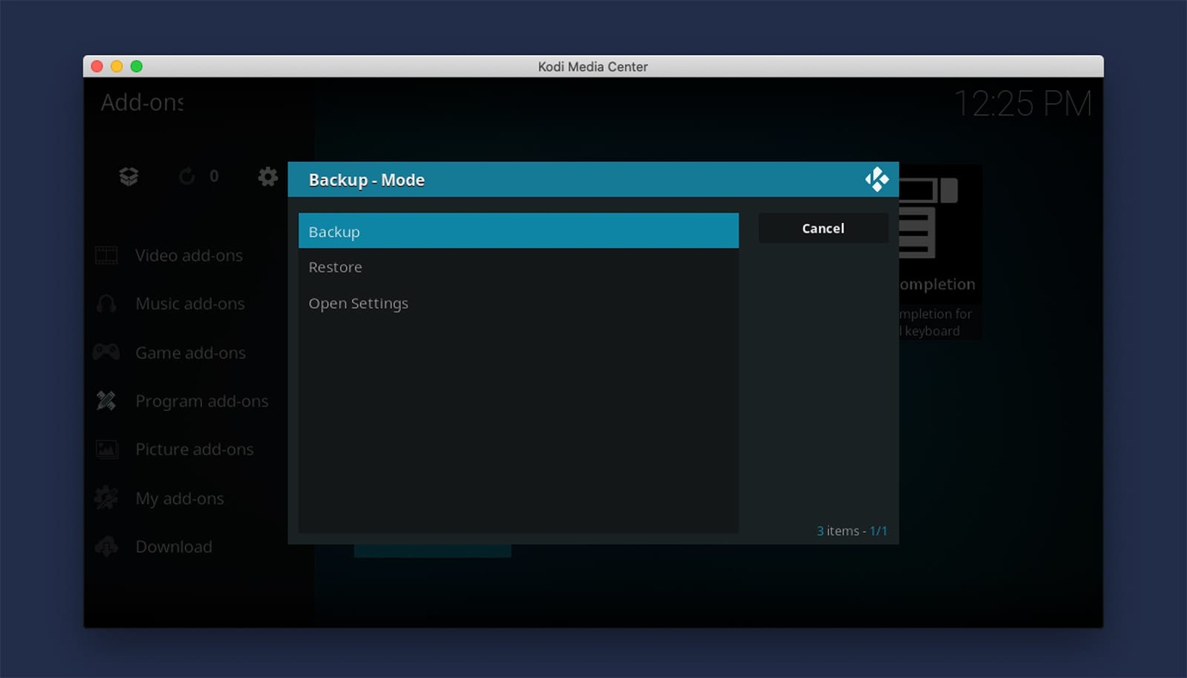Screen dimensions: 1187x678
Task: Maximize Kodi window with green button
Action: [136, 66]
